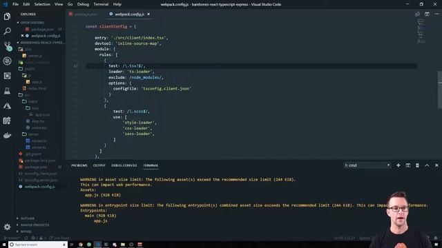Open the Docker whale view
Image resolution: width=442 pixels, height=248 pixels.
click(x=7, y=136)
